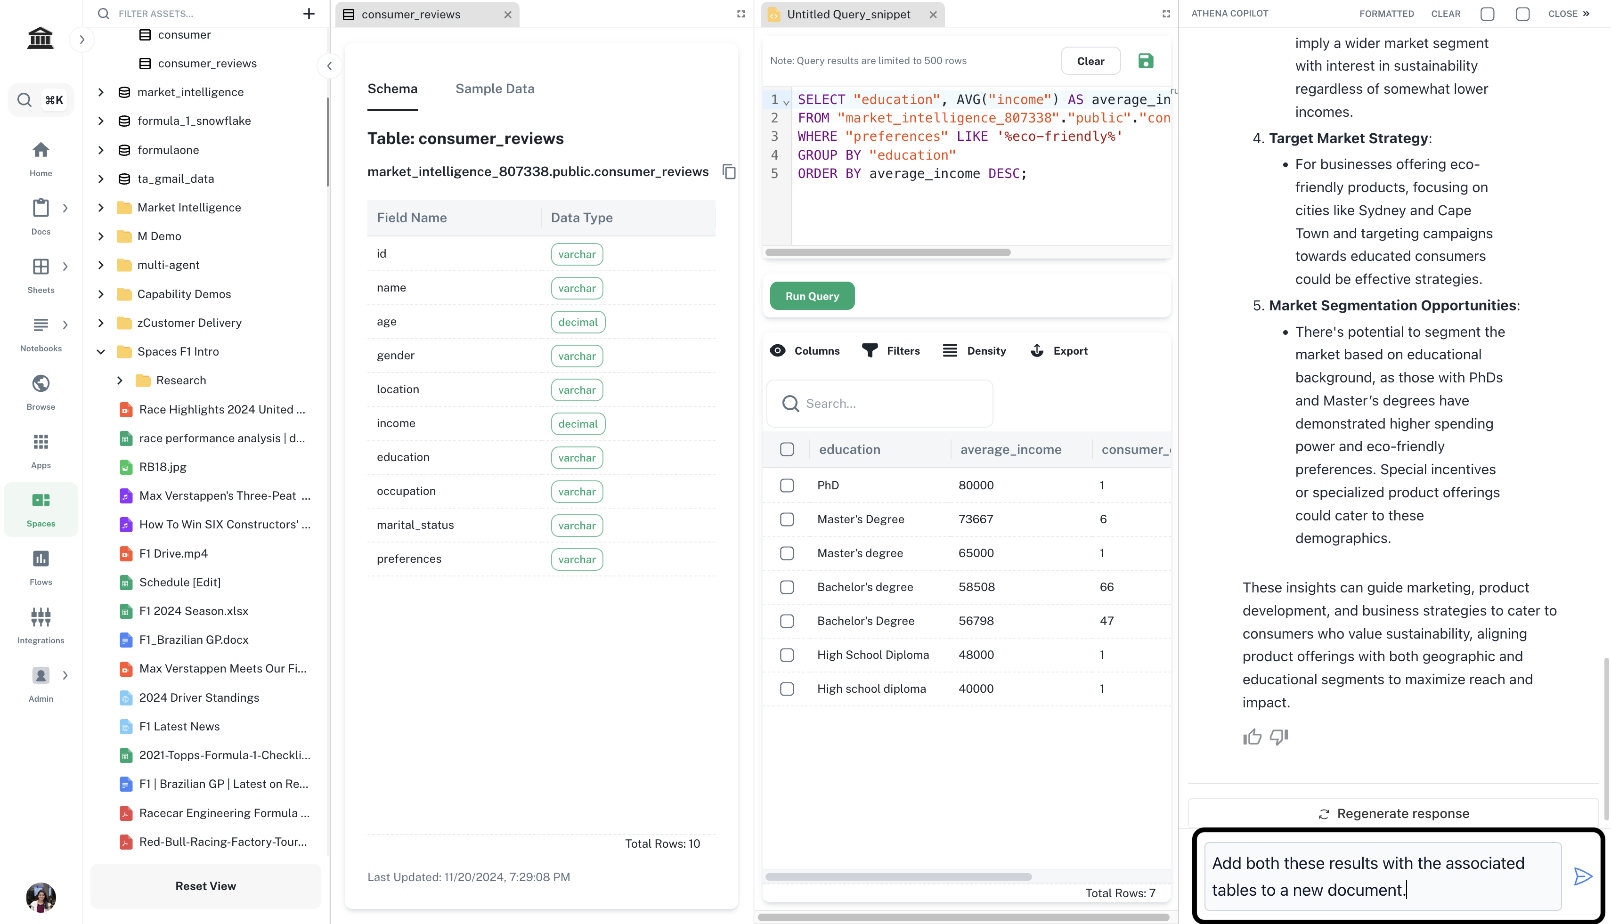Viewport: 1611px width, 924px height.
Task: Click the send message arrow icon
Action: (x=1582, y=876)
